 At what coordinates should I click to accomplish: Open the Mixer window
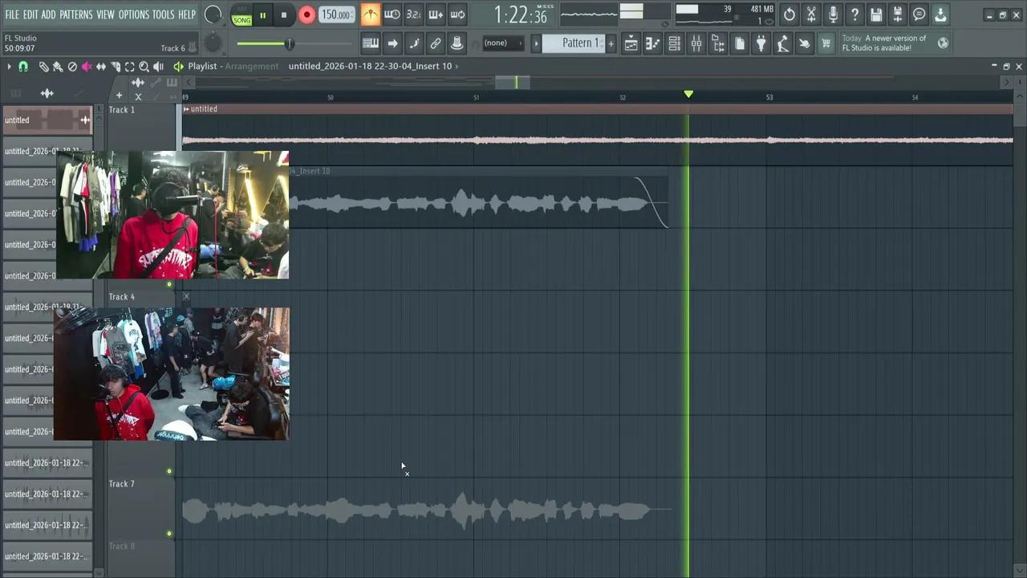pyautogui.click(x=696, y=43)
